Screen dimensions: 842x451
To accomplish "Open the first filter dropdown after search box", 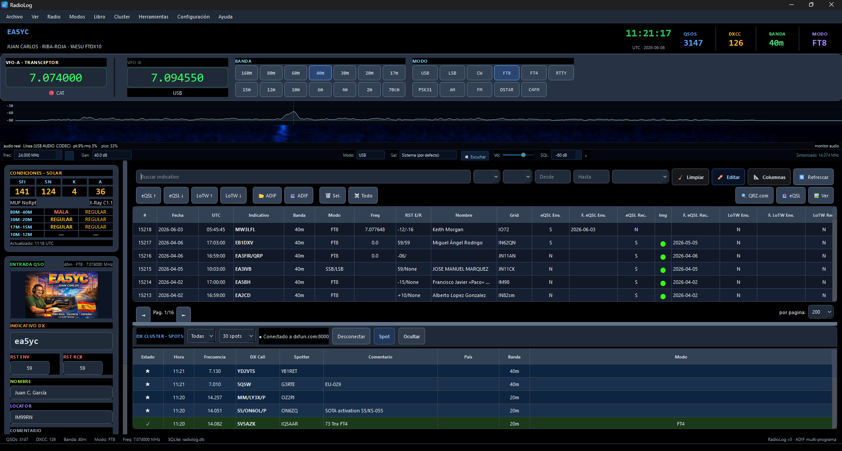I will pyautogui.click(x=487, y=177).
